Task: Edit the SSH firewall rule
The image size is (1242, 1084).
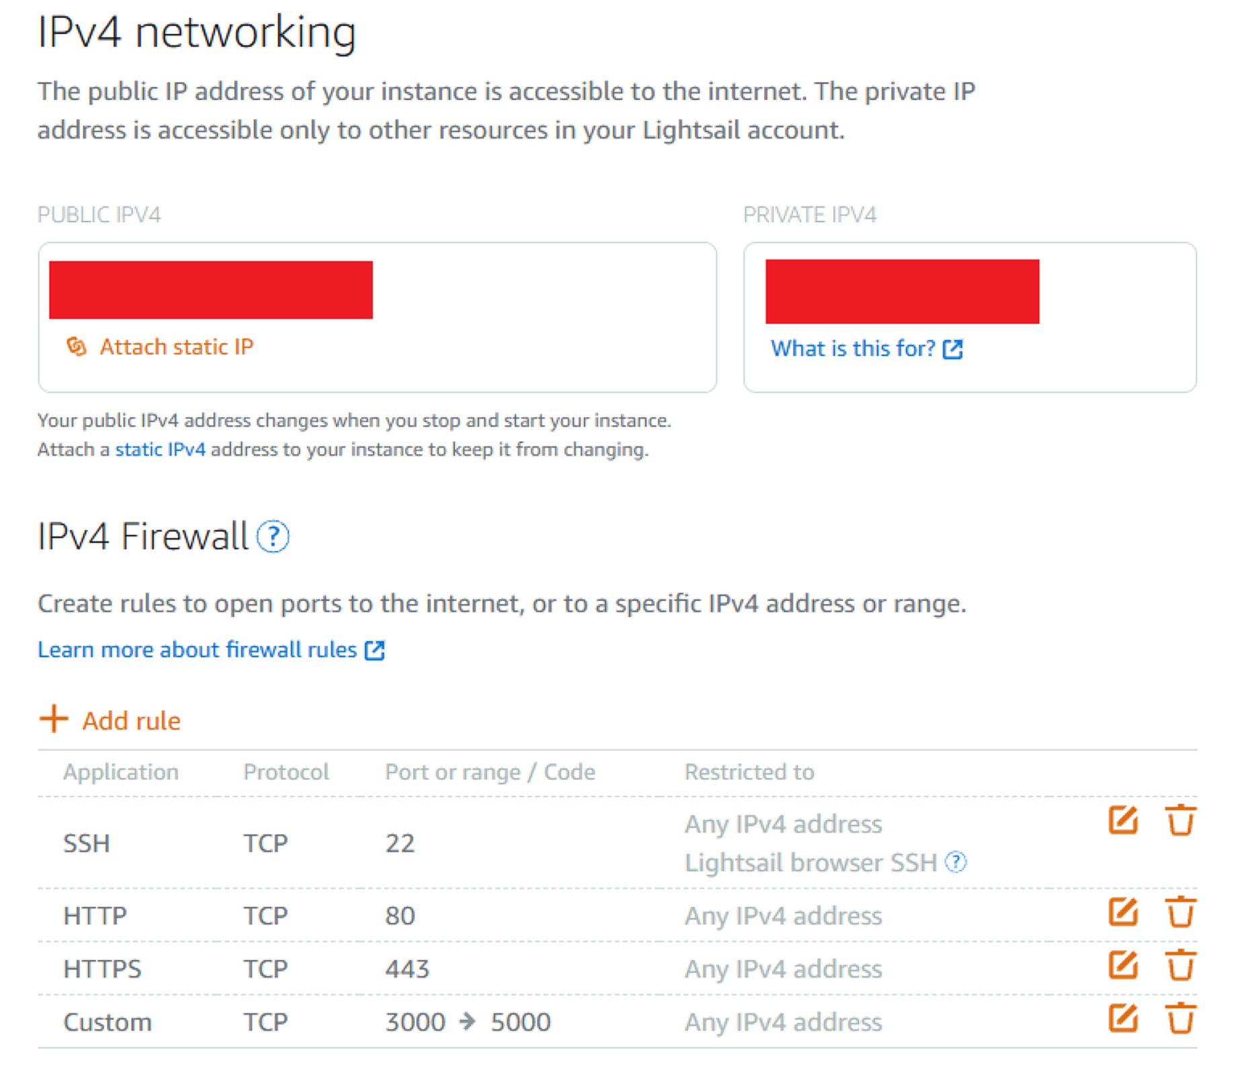Action: (x=1123, y=820)
